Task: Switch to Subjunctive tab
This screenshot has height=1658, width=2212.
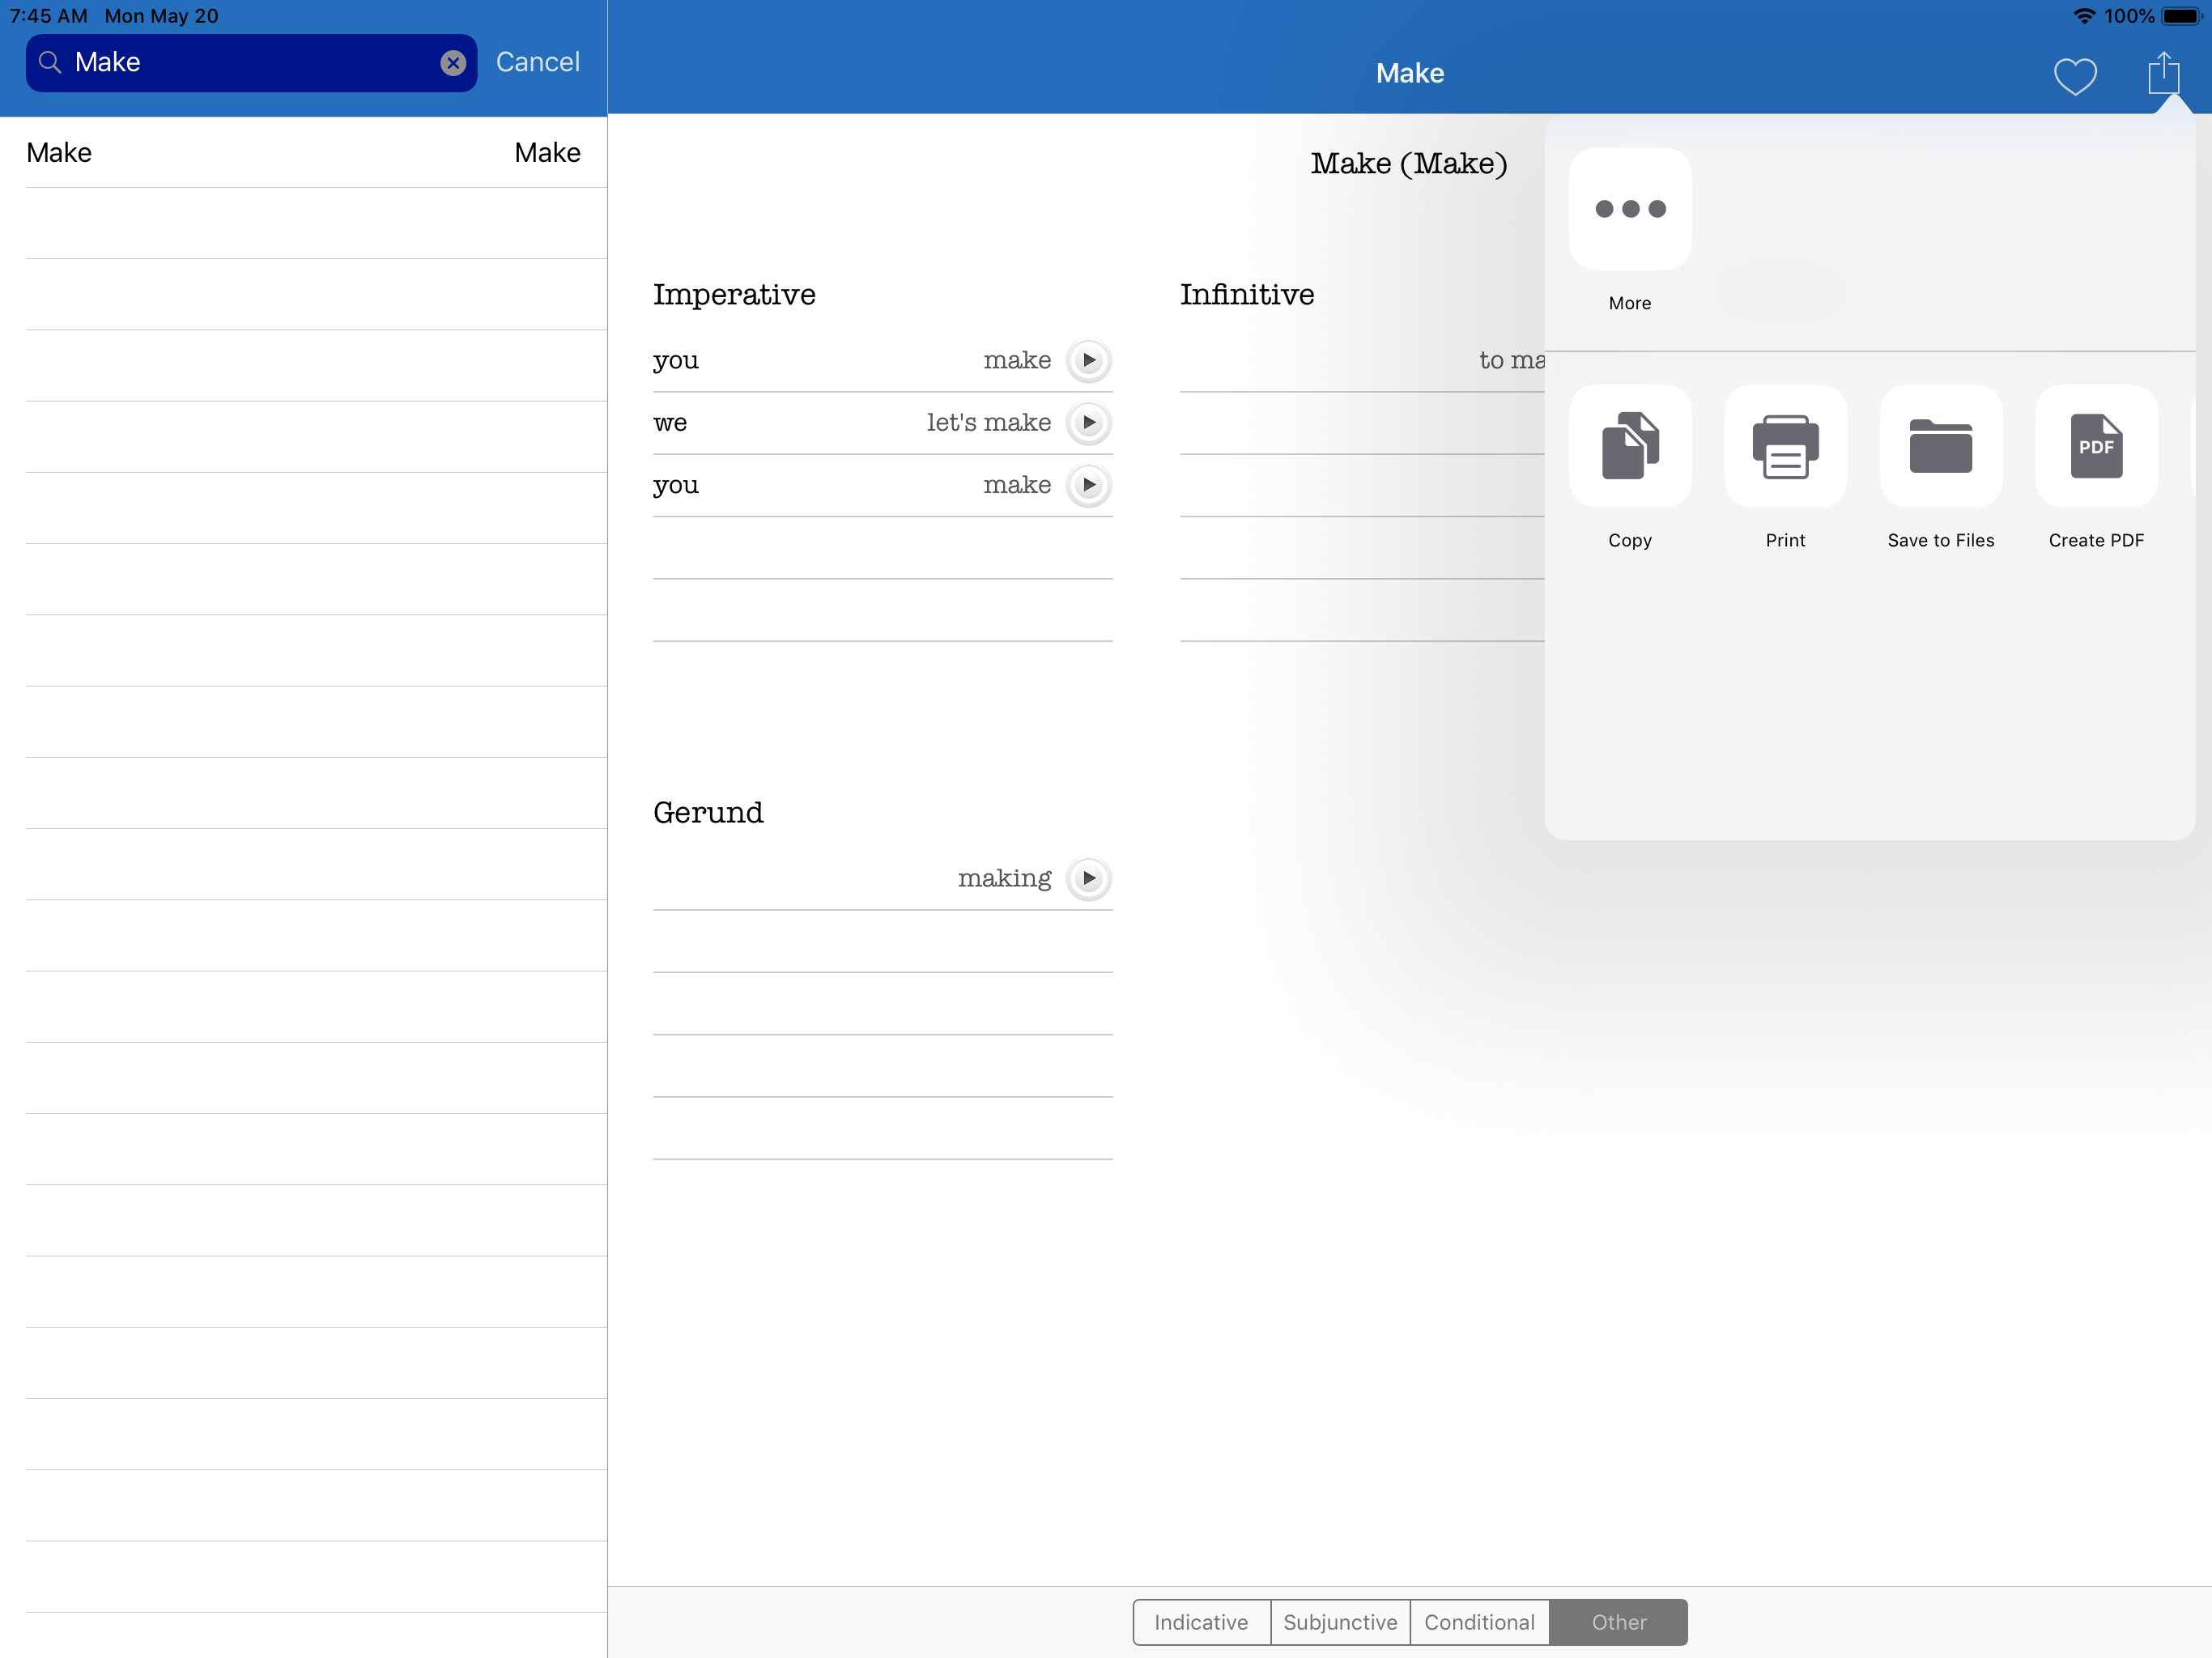Action: (1340, 1622)
